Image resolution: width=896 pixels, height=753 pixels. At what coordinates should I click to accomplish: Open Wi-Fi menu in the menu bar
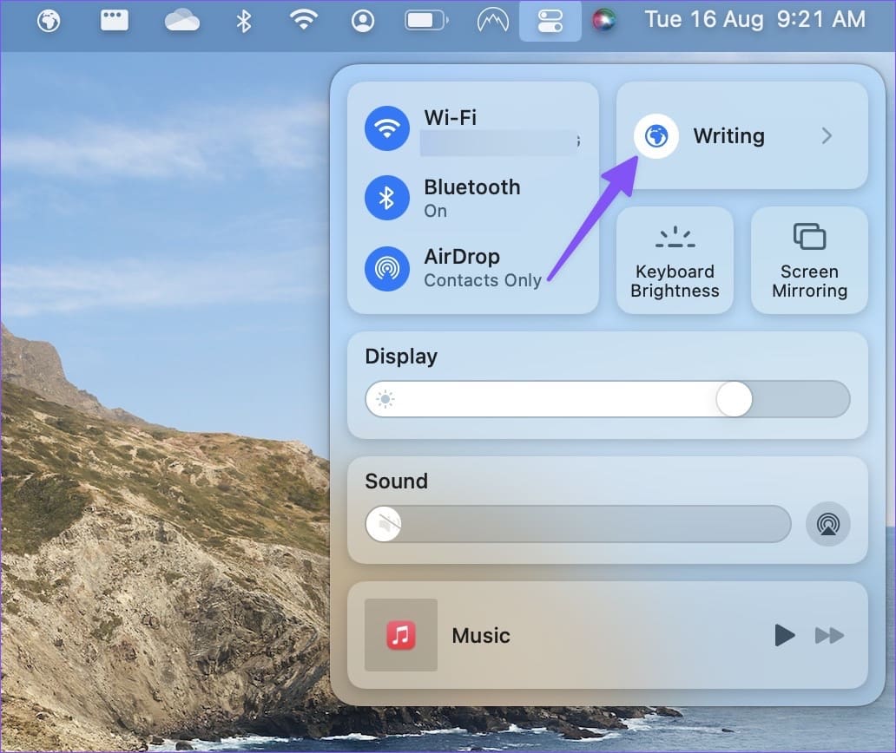click(303, 21)
